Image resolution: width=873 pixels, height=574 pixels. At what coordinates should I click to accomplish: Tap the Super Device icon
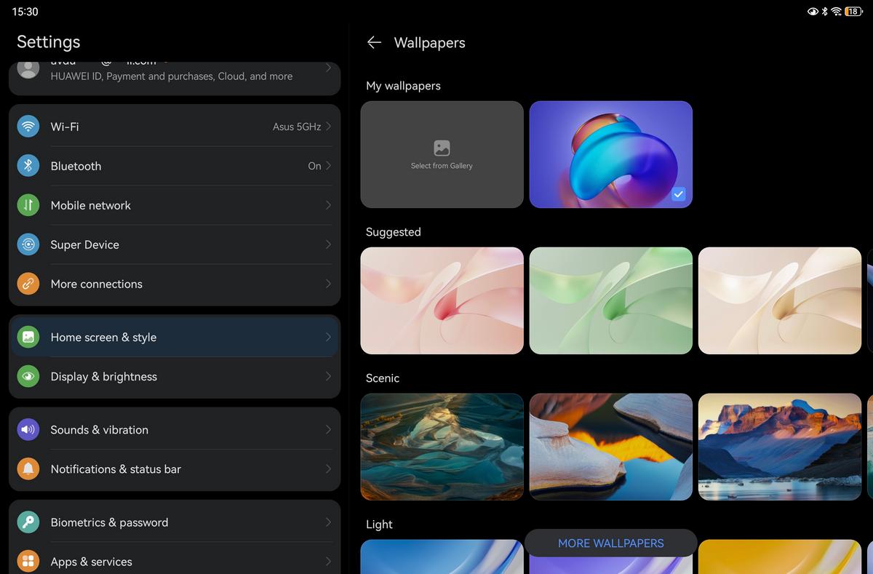[x=28, y=244]
